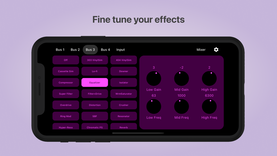Click the Mid Freq knob
The image size is (277, 156).
pos(181,106)
